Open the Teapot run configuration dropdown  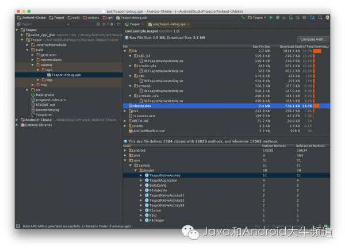point(258,17)
